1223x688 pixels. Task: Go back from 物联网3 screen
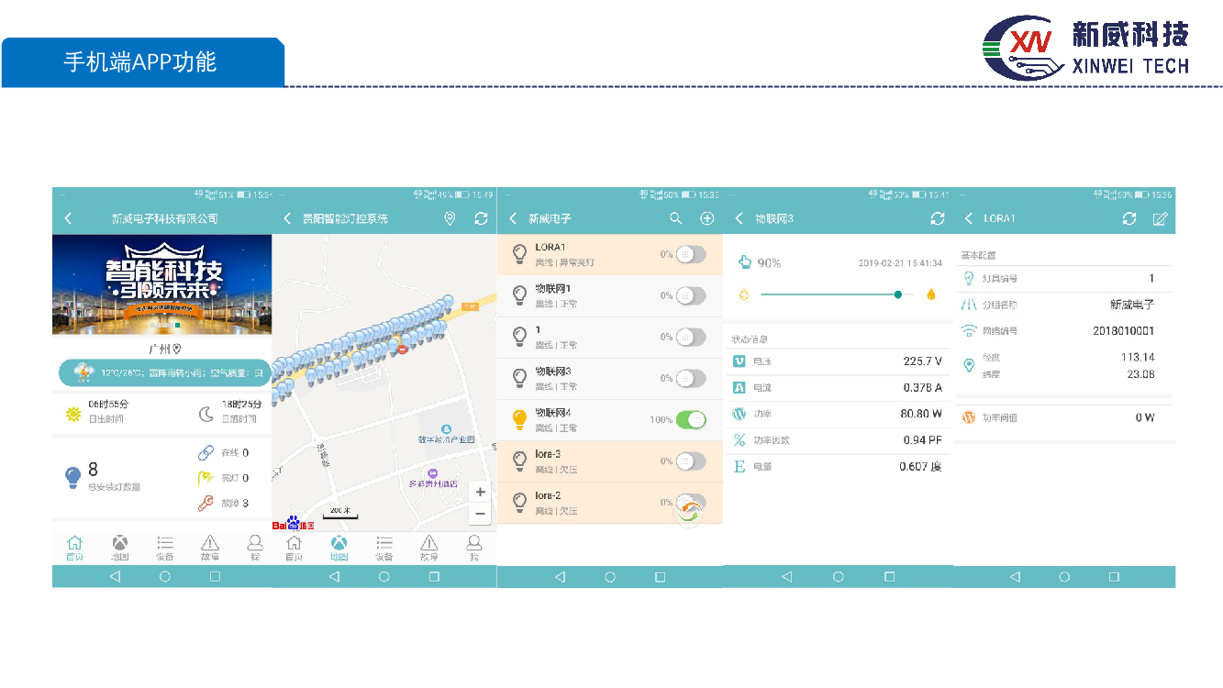coord(739,218)
